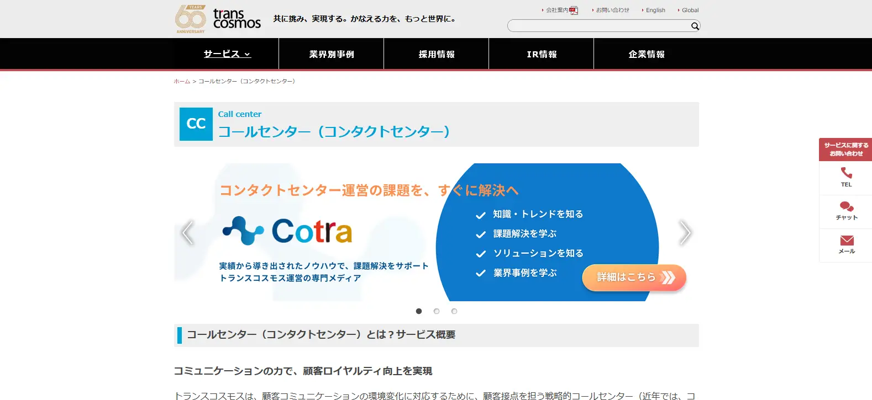The image size is (872, 400).
Task: Open the Global site link
Action: [690, 10]
